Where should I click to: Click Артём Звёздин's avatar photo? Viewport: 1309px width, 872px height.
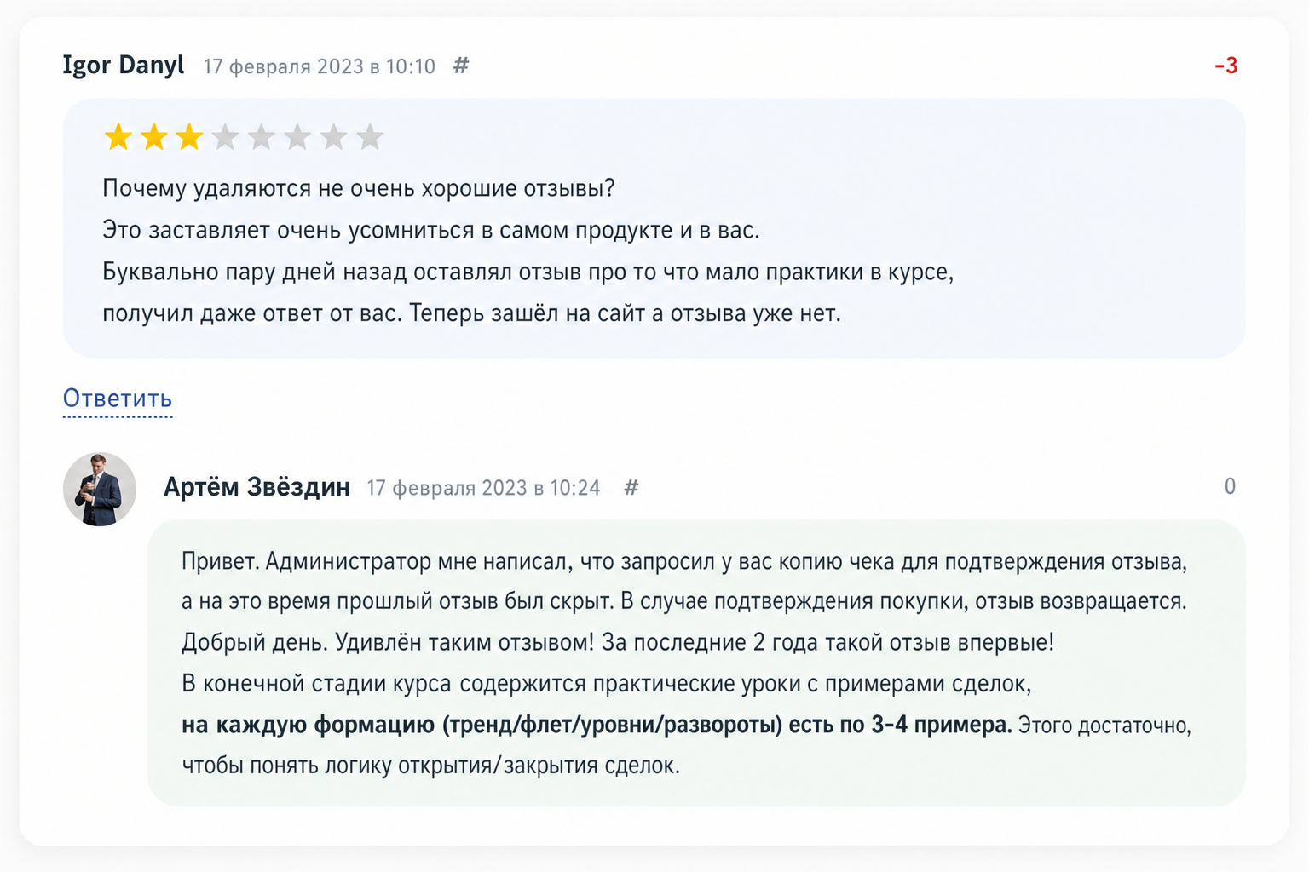point(100,489)
